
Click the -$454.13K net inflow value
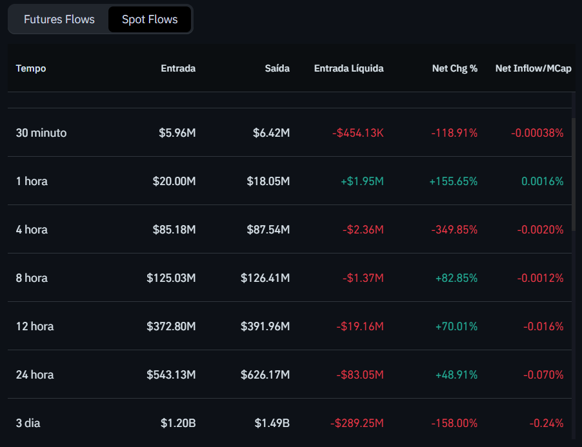point(357,133)
